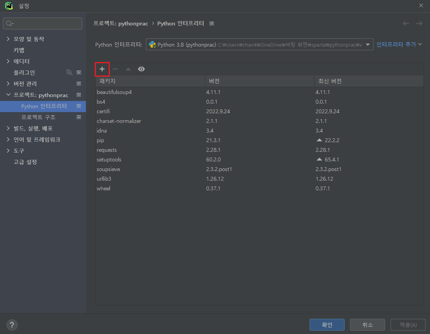Collapse the 프로젝트: pythonprac section
The height and width of the screenshot is (334, 430).
click(8, 95)
